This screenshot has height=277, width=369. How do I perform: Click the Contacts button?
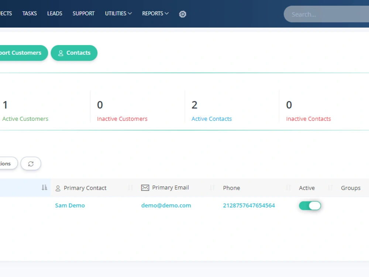click(74, 53)
